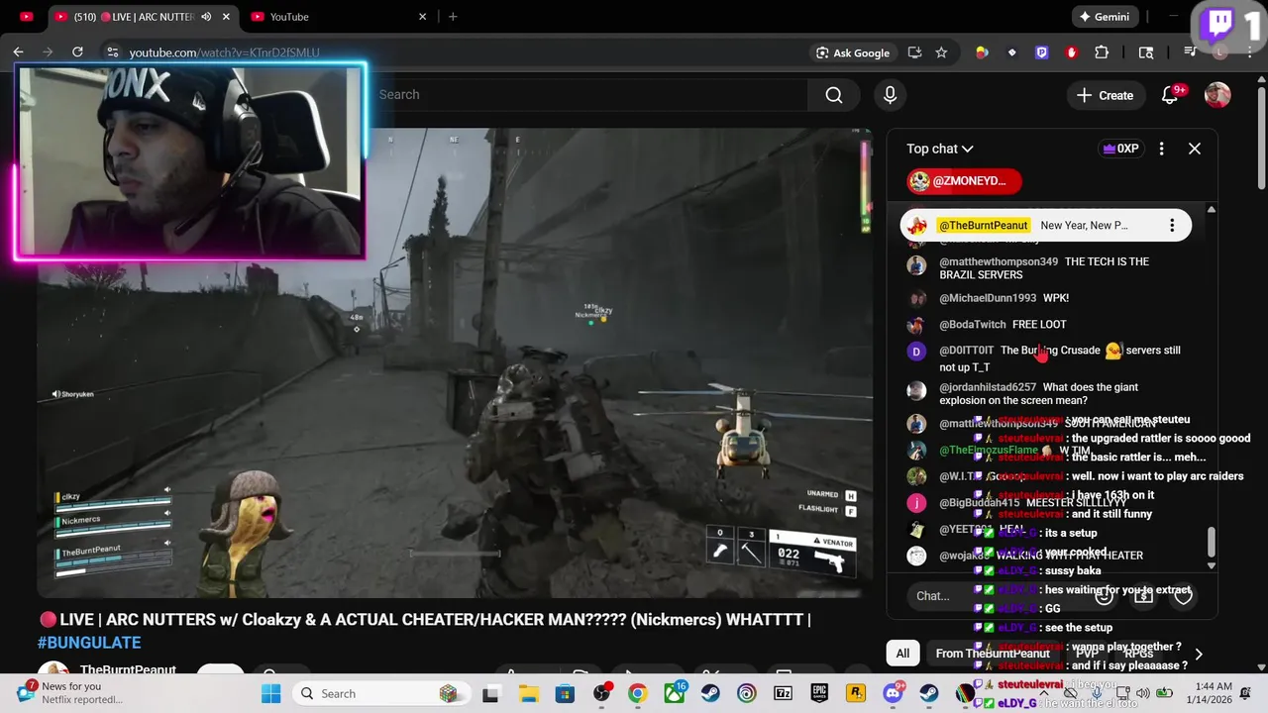
Task: Click @matthewthompson349 chat username
Action: [999, 261]
